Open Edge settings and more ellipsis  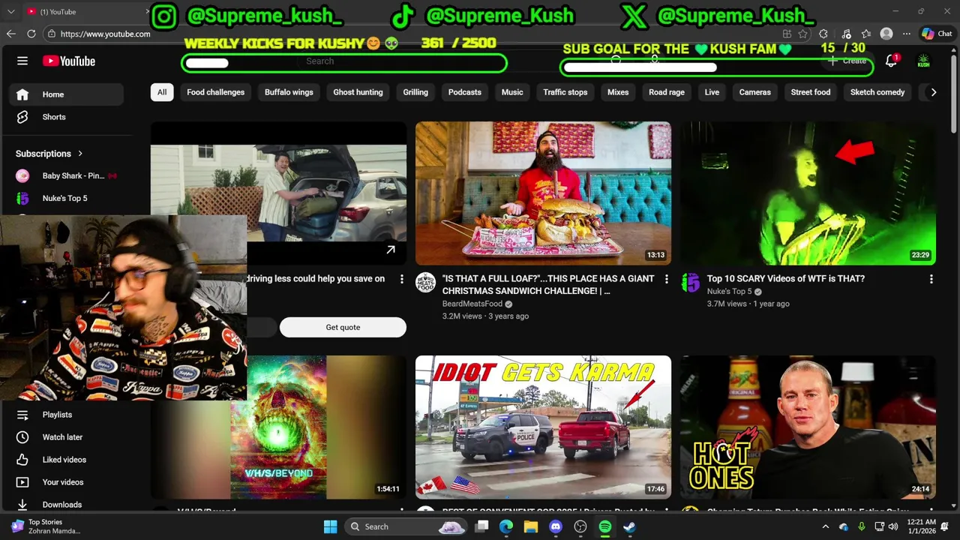(907, 34)
